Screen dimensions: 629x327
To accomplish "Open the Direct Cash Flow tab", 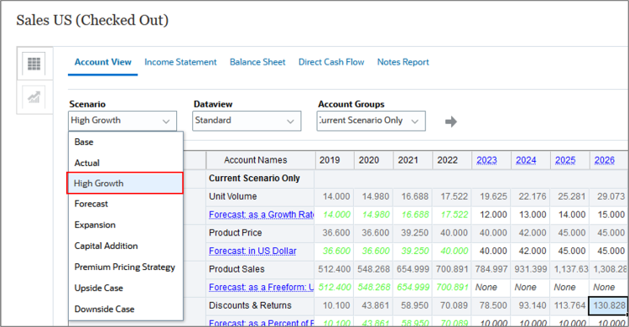I will tap(331, 62).
